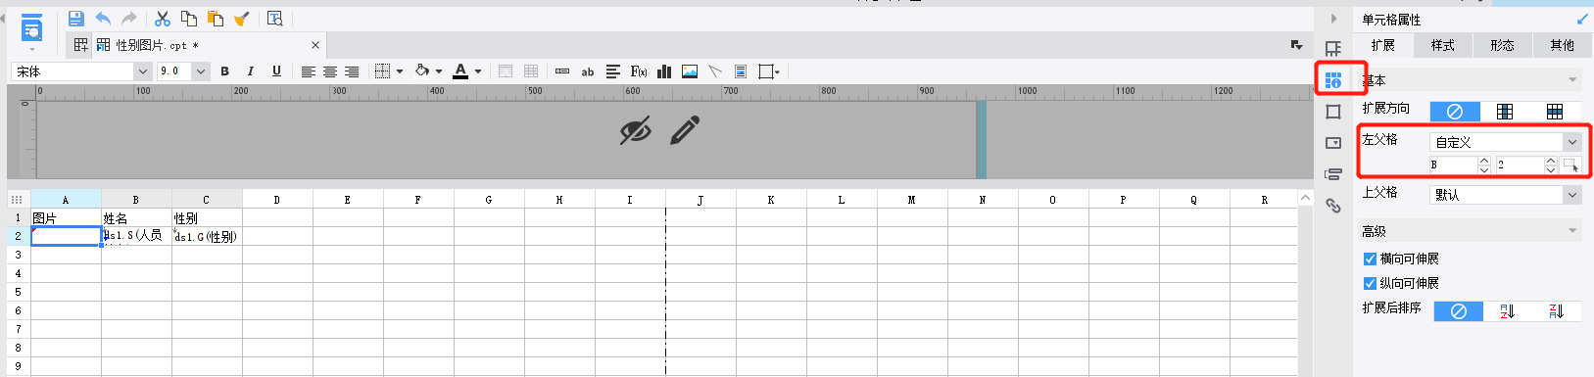Undo the last action
The height and width of the screenshot is (377, 1594).
click(x=103, y=19)
